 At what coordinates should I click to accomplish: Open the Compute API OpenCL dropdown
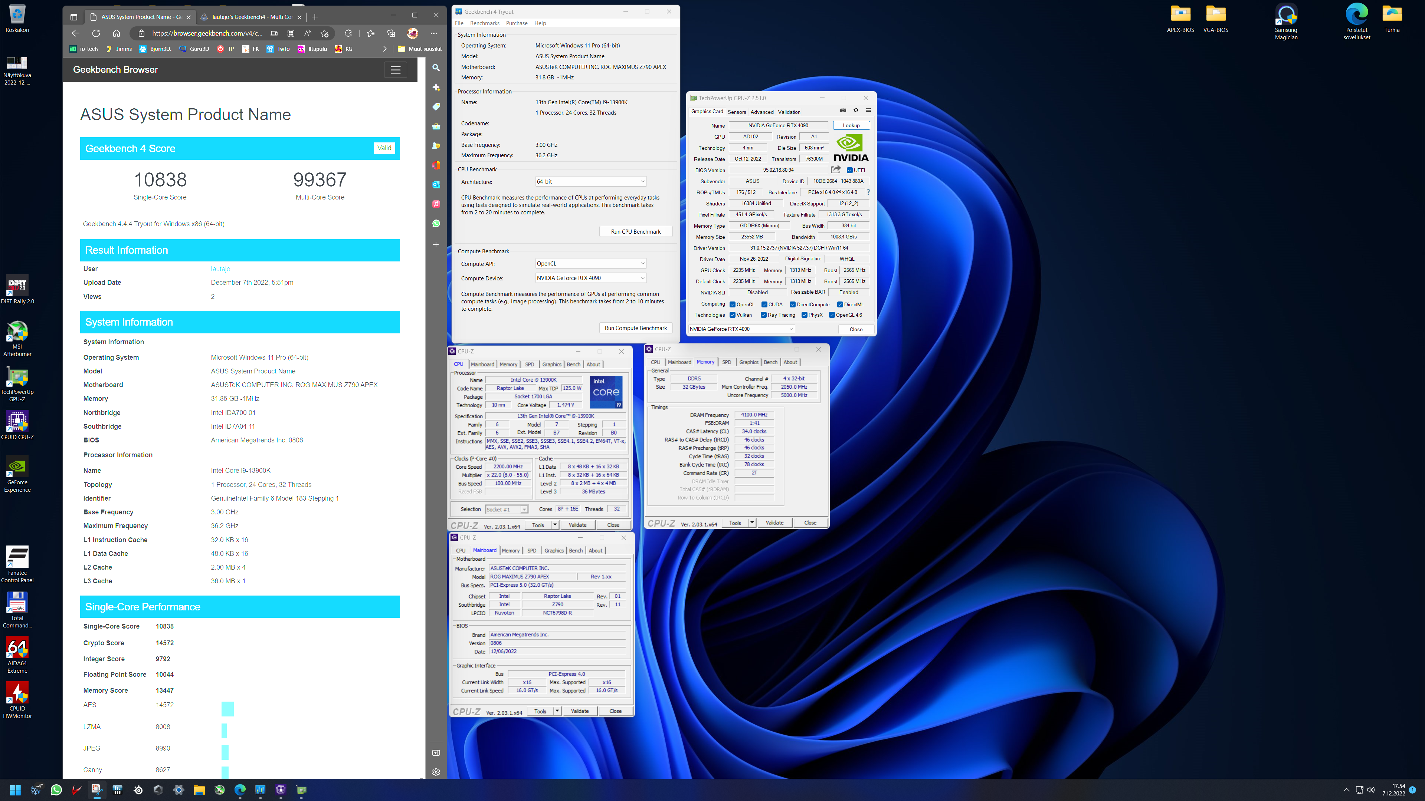590,264
